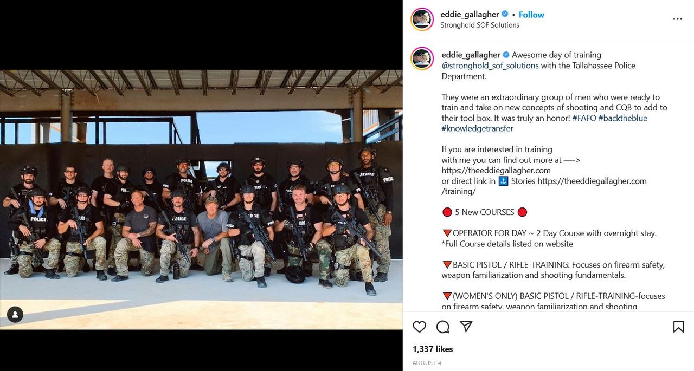
Task: Open the #knowledgetransfer hashtag
Action: (478, 128)
